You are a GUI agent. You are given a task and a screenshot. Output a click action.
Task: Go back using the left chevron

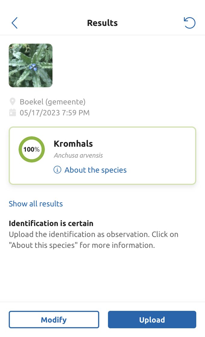tap(14, 23)
